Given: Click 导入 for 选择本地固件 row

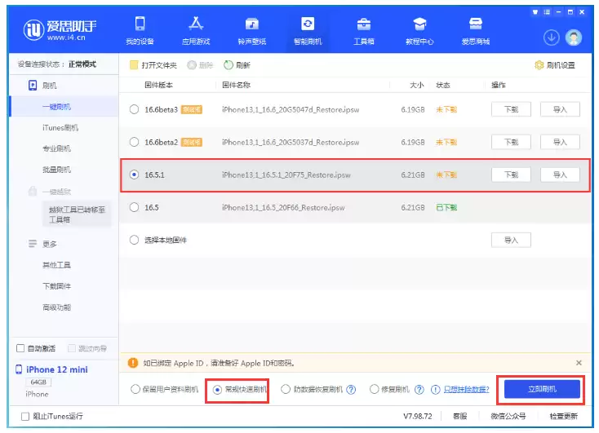Looking at the screenshot, I should [511, 241].
